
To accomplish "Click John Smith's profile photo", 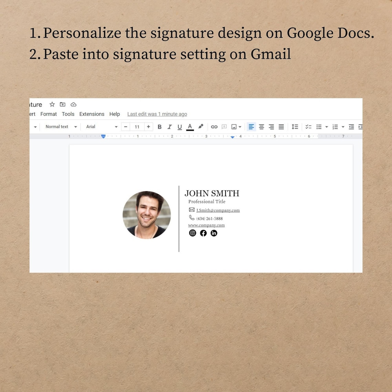I will [147, 215].
